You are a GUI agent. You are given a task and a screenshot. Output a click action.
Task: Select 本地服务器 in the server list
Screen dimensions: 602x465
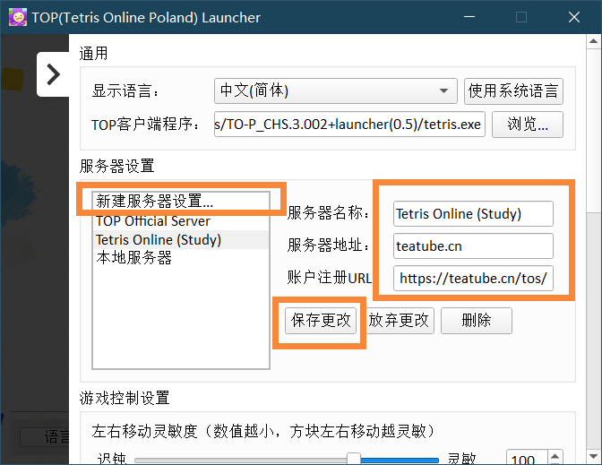133,257
